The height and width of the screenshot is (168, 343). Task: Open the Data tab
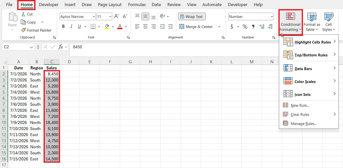pyautogui.click(x=156, y=5)
